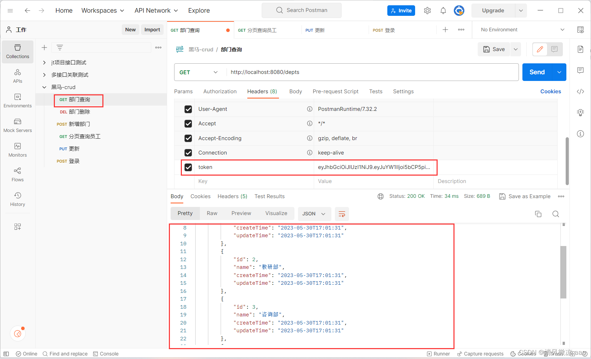Open the Save dropdown arrow
This screenshot has height=359, width=591.
[x=516, y=49]
